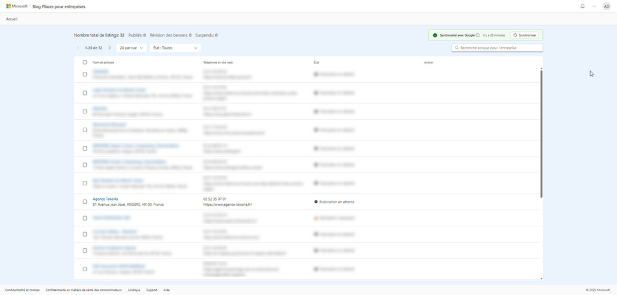Expand the 20 par vue dropdown
This screenshot has height=295, width=617.
tap(131, 48)
